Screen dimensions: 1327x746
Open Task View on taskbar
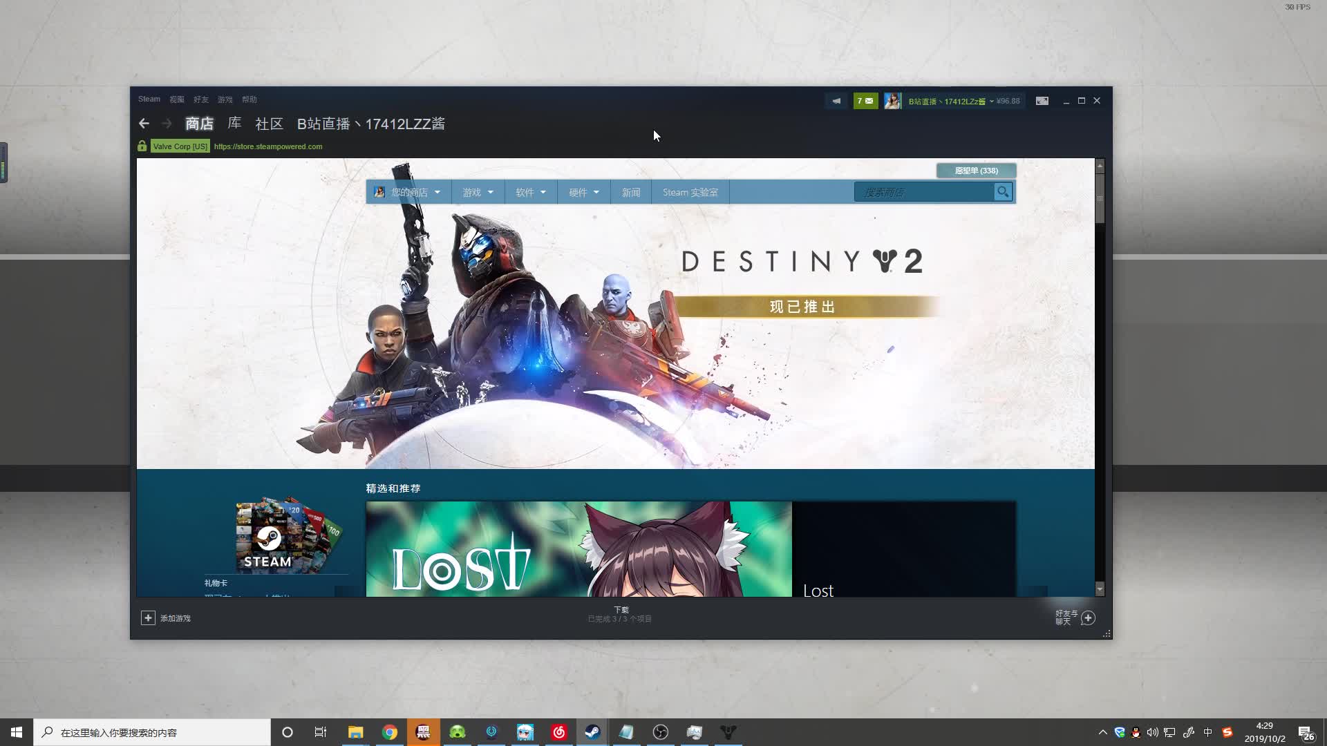pos(321,732)
